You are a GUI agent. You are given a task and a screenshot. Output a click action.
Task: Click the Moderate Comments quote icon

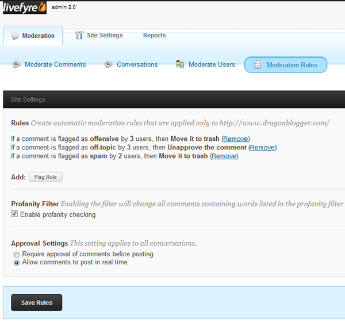[x=16, y=64]
